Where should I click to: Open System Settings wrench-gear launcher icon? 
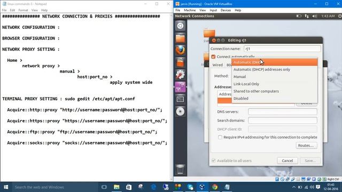coord(180,75)
